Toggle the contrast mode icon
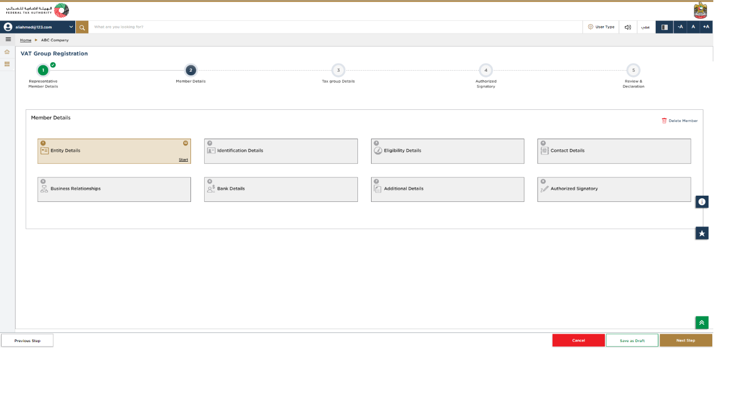This screenshot has width=740, height=419. click(x=664, y=27)
